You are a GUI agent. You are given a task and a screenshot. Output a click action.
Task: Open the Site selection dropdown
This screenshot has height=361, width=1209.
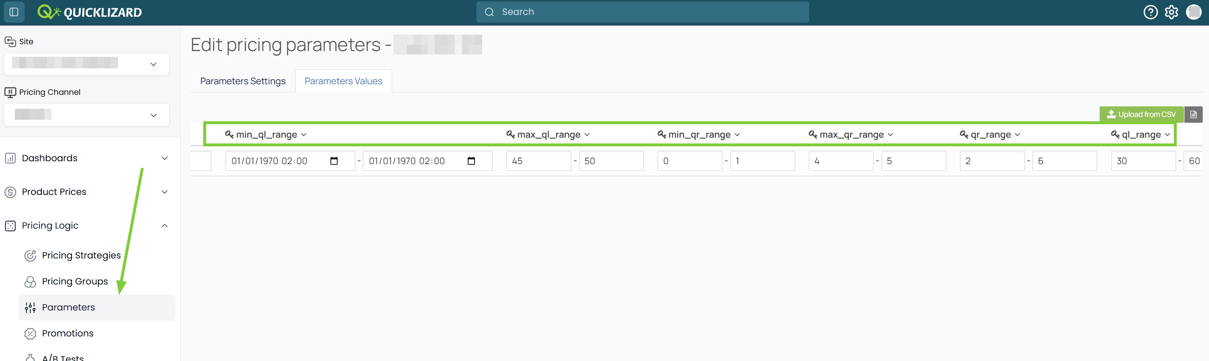87,64
